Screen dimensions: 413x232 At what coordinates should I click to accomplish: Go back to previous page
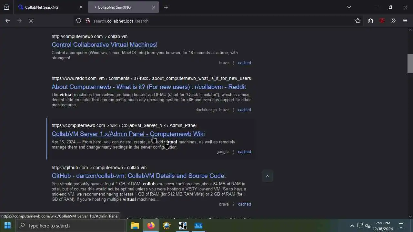(x=8, y=21)
